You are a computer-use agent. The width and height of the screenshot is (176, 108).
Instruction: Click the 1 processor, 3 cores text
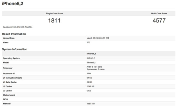(95, 69)
